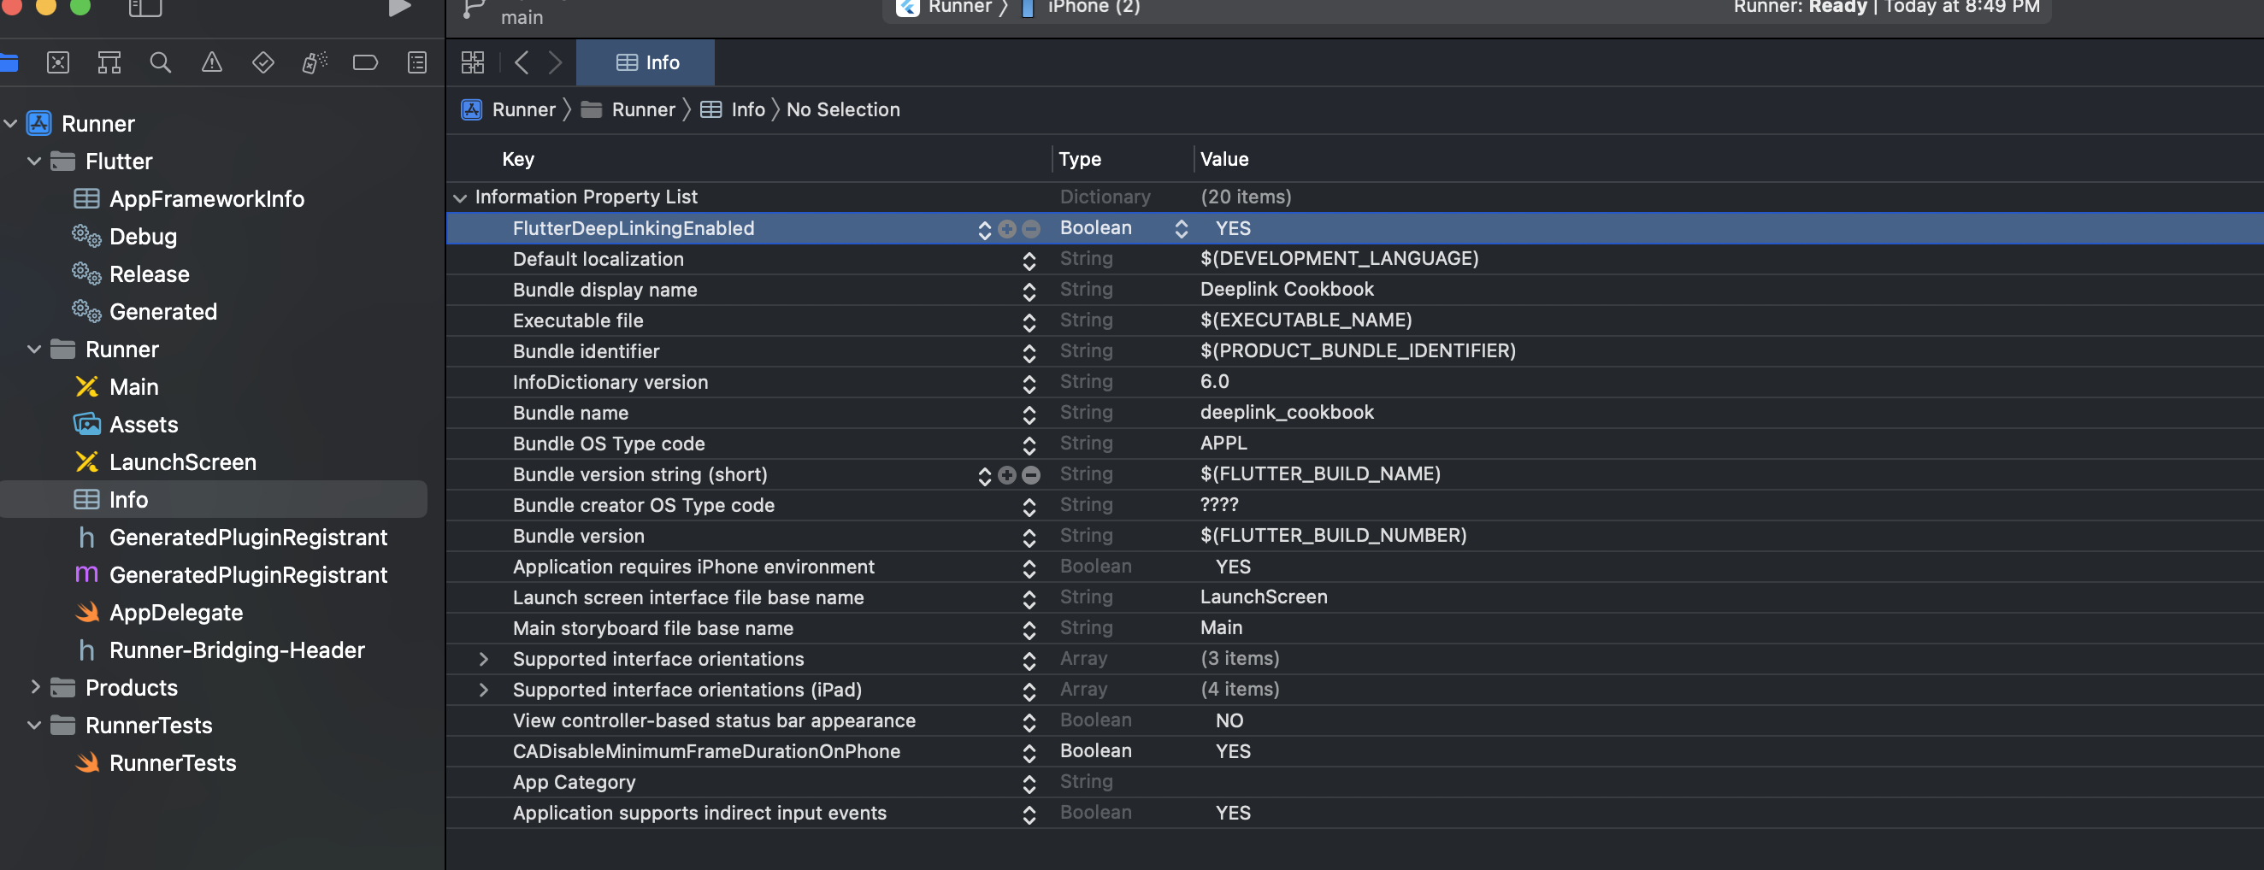Open the bookmark navigator icon
Image resolution: width=2264 pixels, height=870 pixels.
[109, 62]
